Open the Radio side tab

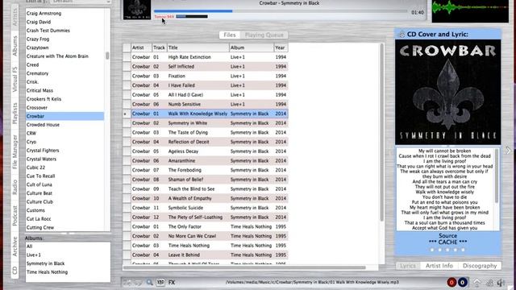[x=15, y=187]
